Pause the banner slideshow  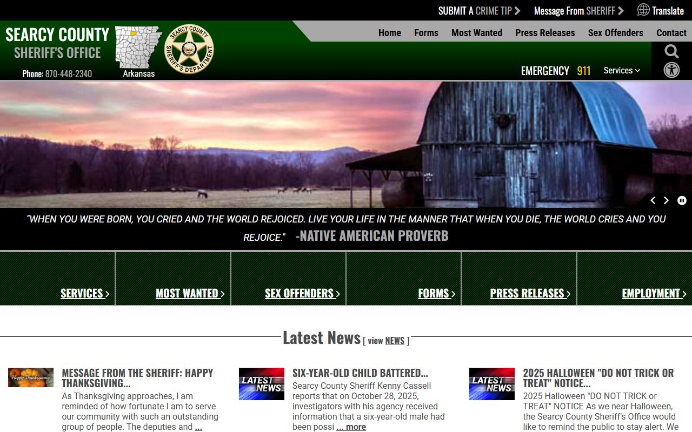[x=682, y=200]
